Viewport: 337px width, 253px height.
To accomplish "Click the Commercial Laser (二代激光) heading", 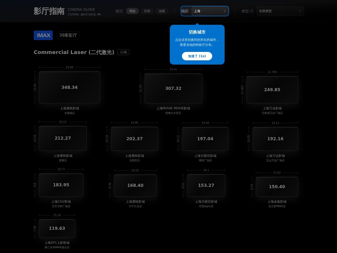I will (x=74, y=52).
